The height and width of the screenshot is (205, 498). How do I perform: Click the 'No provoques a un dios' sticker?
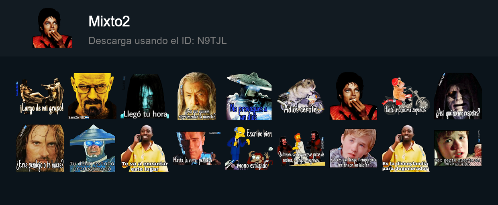(249, 96)
